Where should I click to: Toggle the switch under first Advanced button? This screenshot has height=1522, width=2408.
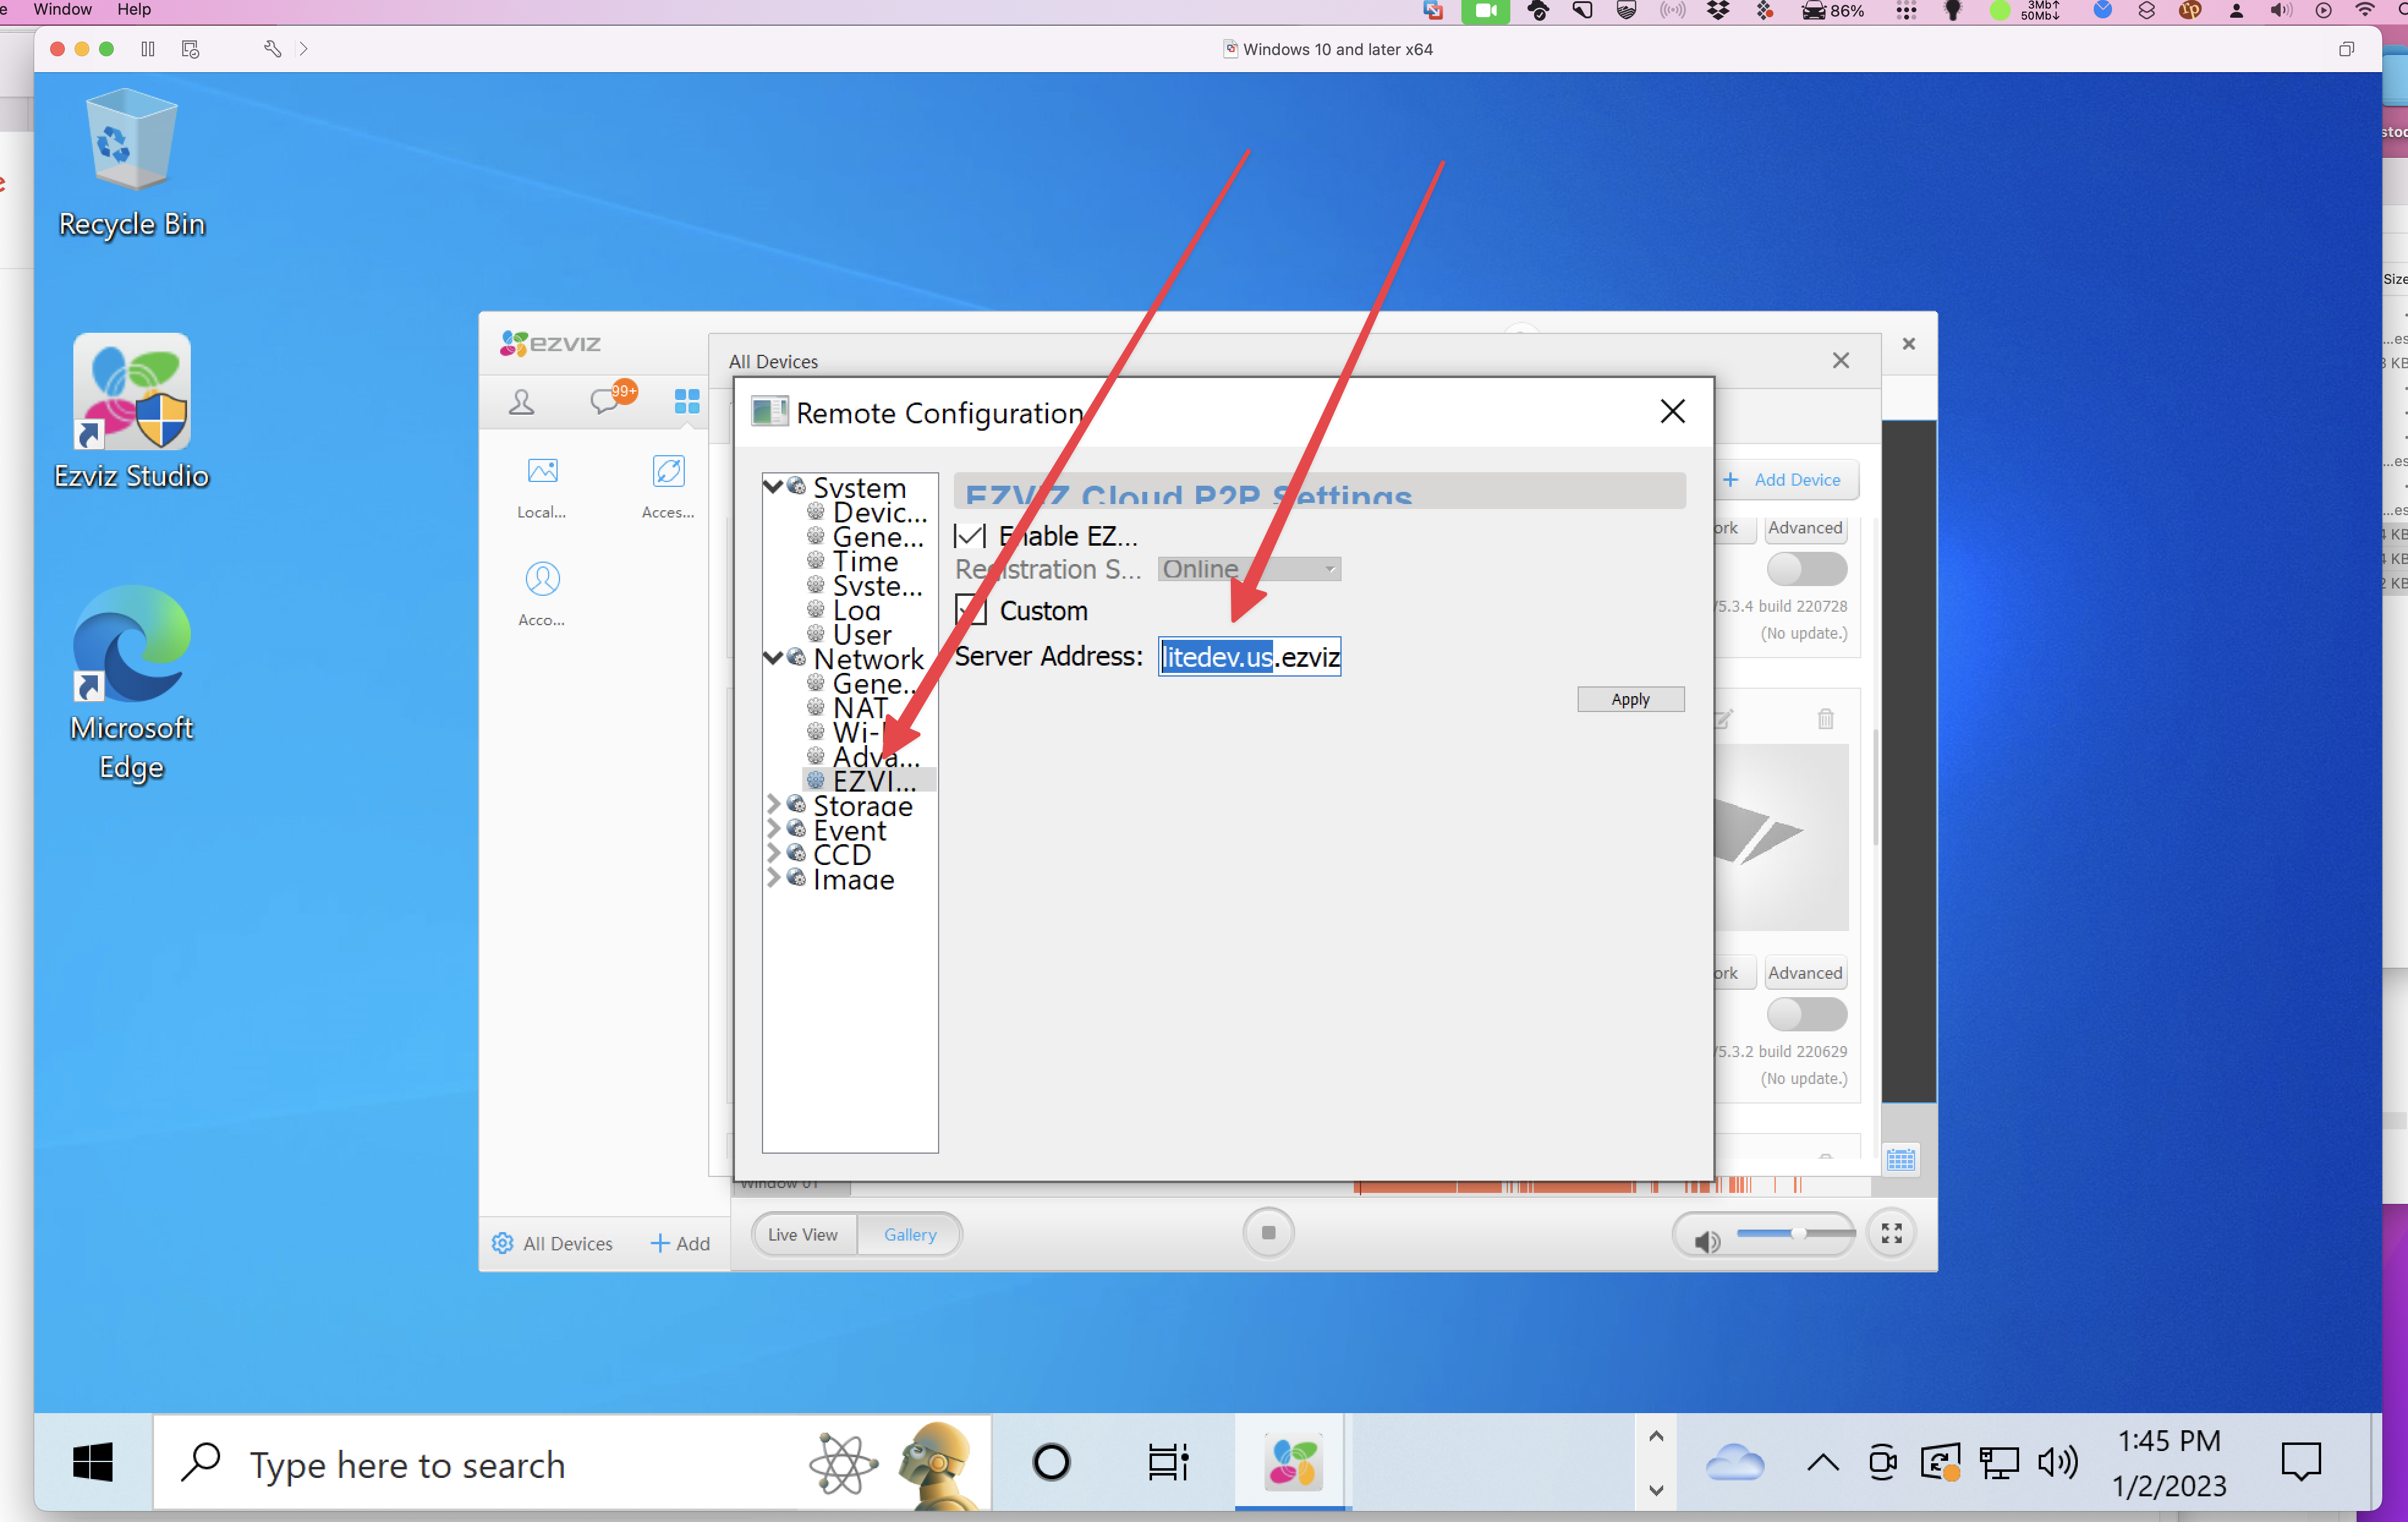click(1806, 568)
